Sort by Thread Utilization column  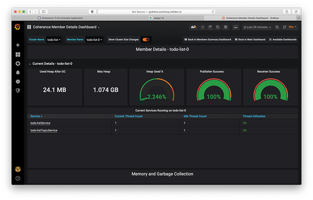(254, 116)
